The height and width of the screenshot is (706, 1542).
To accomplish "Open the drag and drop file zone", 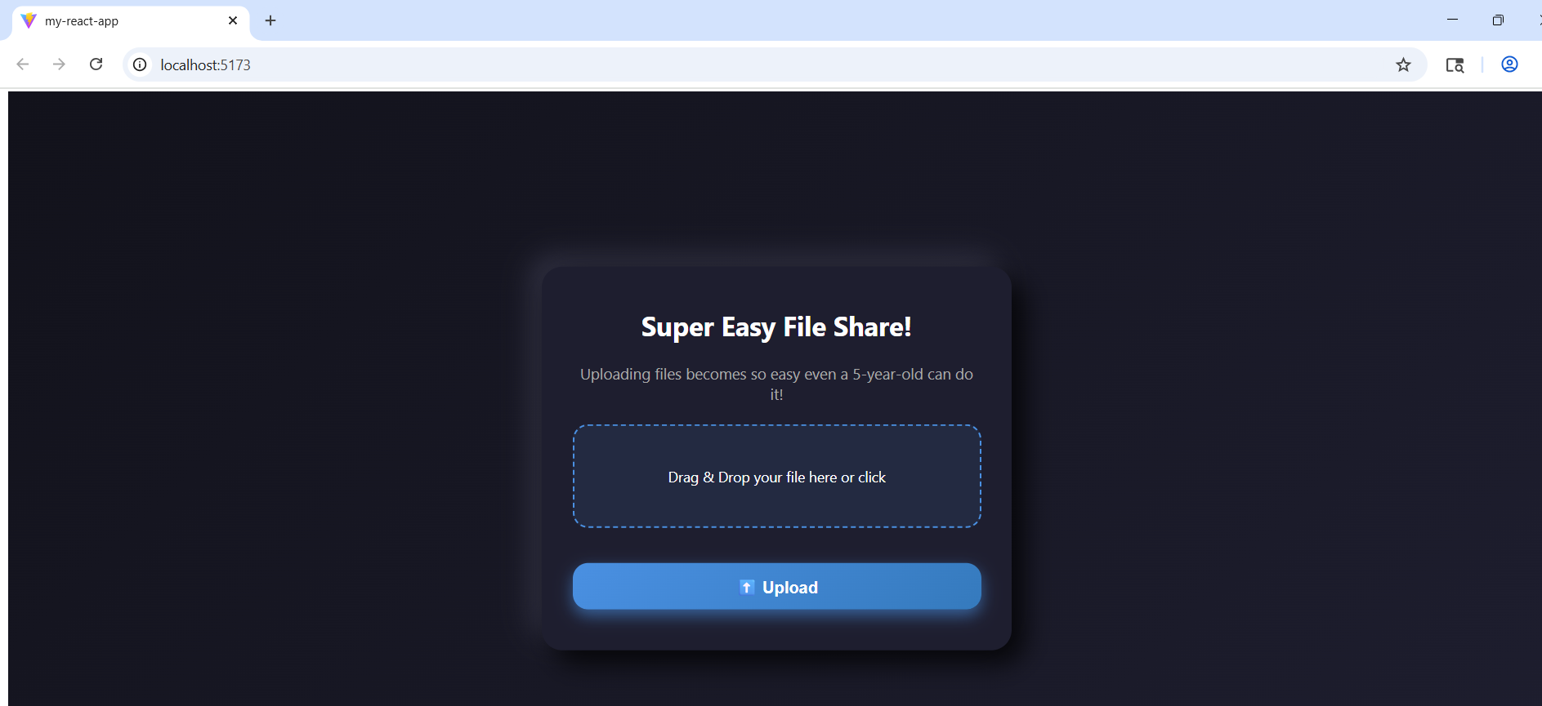I will [x=776, y=476].
